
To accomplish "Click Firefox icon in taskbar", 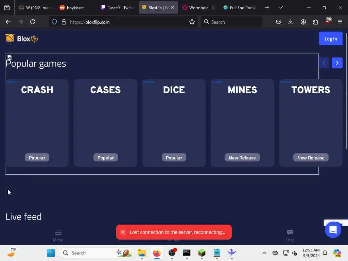I will pyautogui.click(x=157, y=253).
